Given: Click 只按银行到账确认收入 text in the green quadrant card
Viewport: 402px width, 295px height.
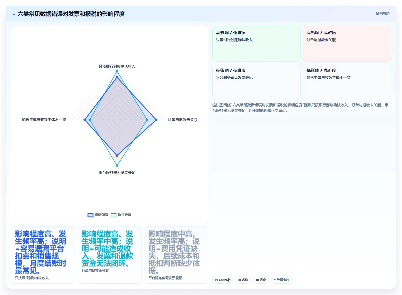Looking at the screenshot, I should [234, 40].
